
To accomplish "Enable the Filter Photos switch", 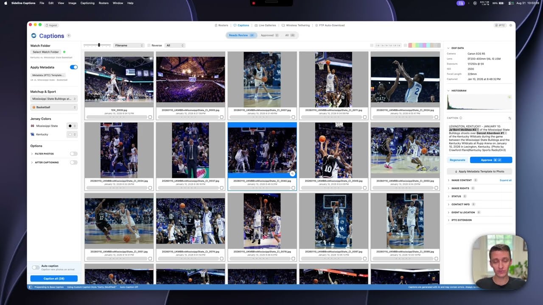I will (74, 154).
